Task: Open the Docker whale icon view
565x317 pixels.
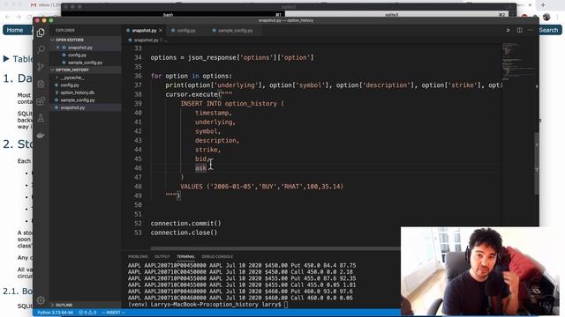Action: (41, 136)
